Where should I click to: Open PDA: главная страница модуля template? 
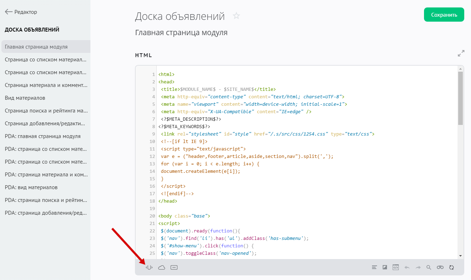tap(43, 136)
